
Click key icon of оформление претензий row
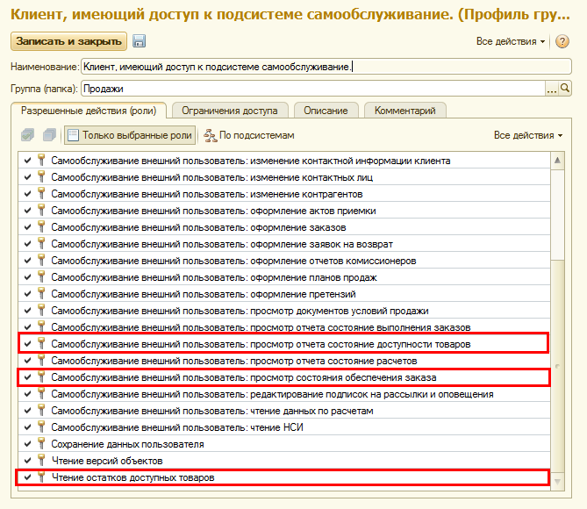[41, 294]
